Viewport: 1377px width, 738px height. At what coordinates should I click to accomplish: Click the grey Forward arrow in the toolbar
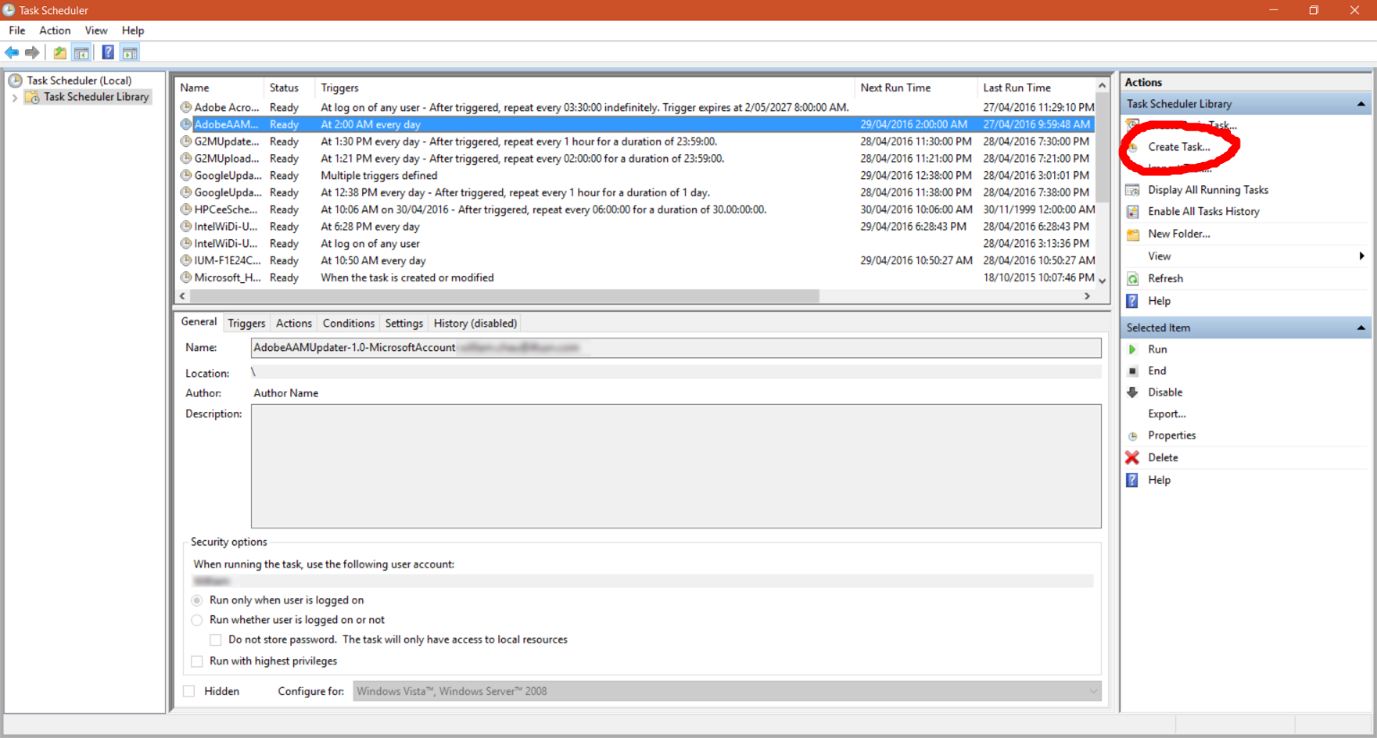[32, 53]
